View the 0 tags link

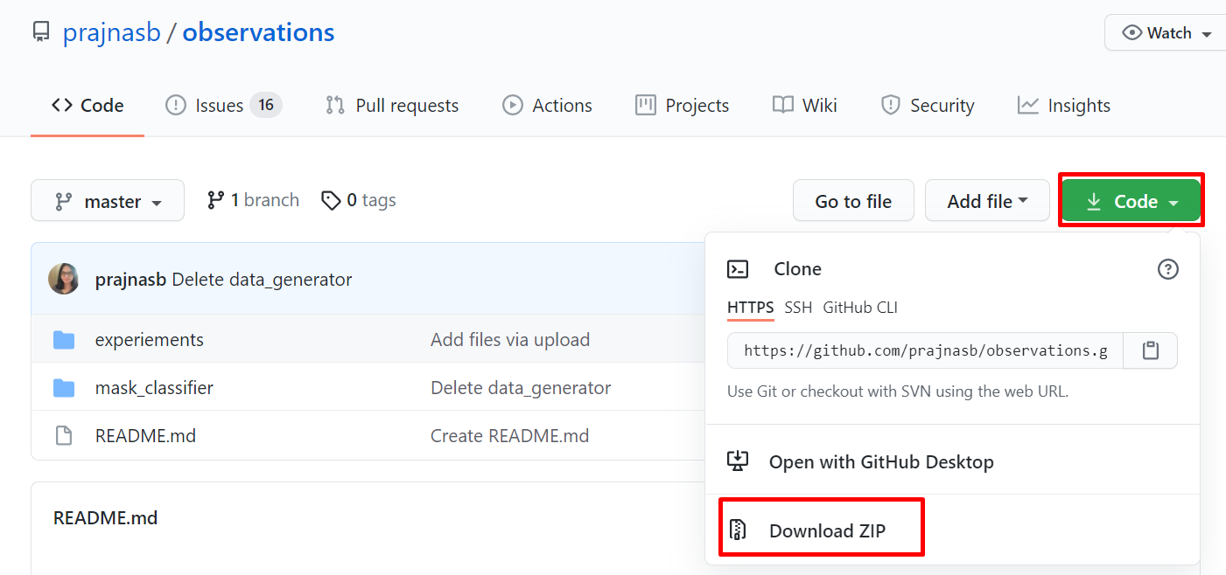(x=359, y=200)
